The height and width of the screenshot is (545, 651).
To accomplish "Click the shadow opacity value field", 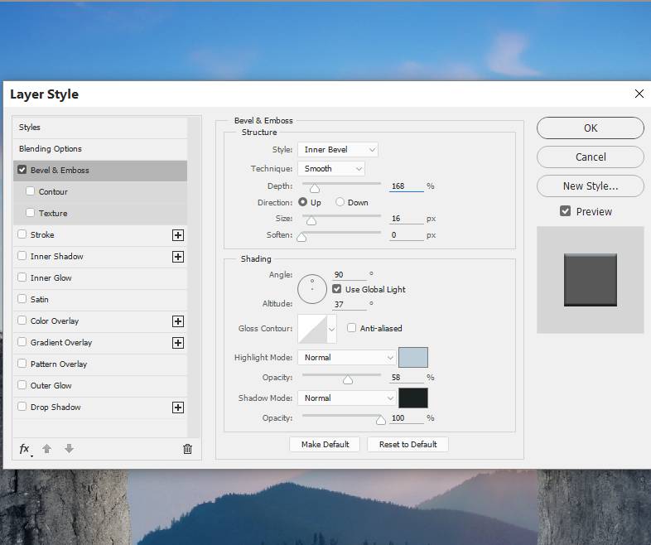I will 407,418.
